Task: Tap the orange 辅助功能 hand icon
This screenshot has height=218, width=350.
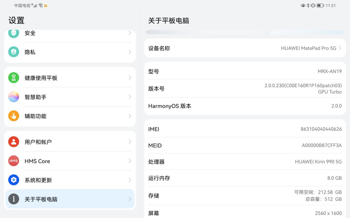Action: click(14, 116)
